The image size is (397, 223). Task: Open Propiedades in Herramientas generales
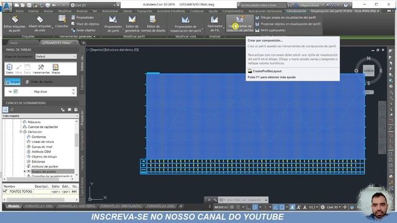83,17
